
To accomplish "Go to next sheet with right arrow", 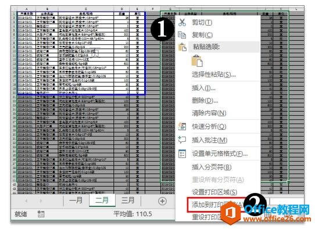I will coord(41,201).
